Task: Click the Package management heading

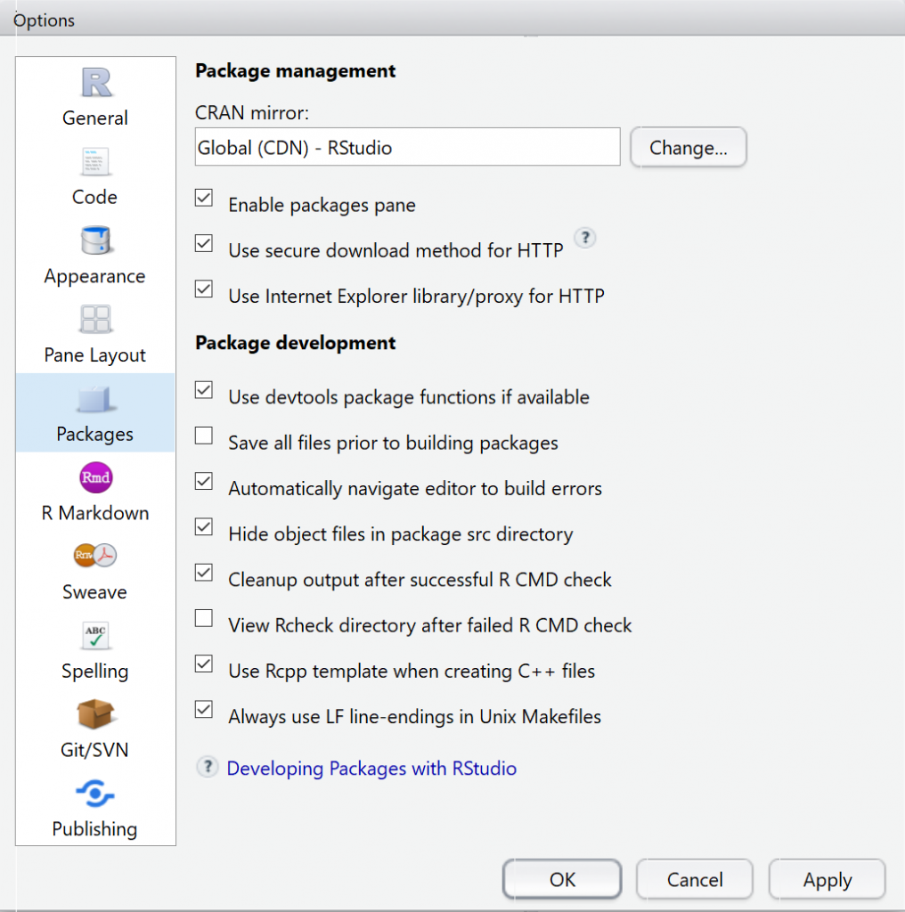Action: click(x=296, y=71)
